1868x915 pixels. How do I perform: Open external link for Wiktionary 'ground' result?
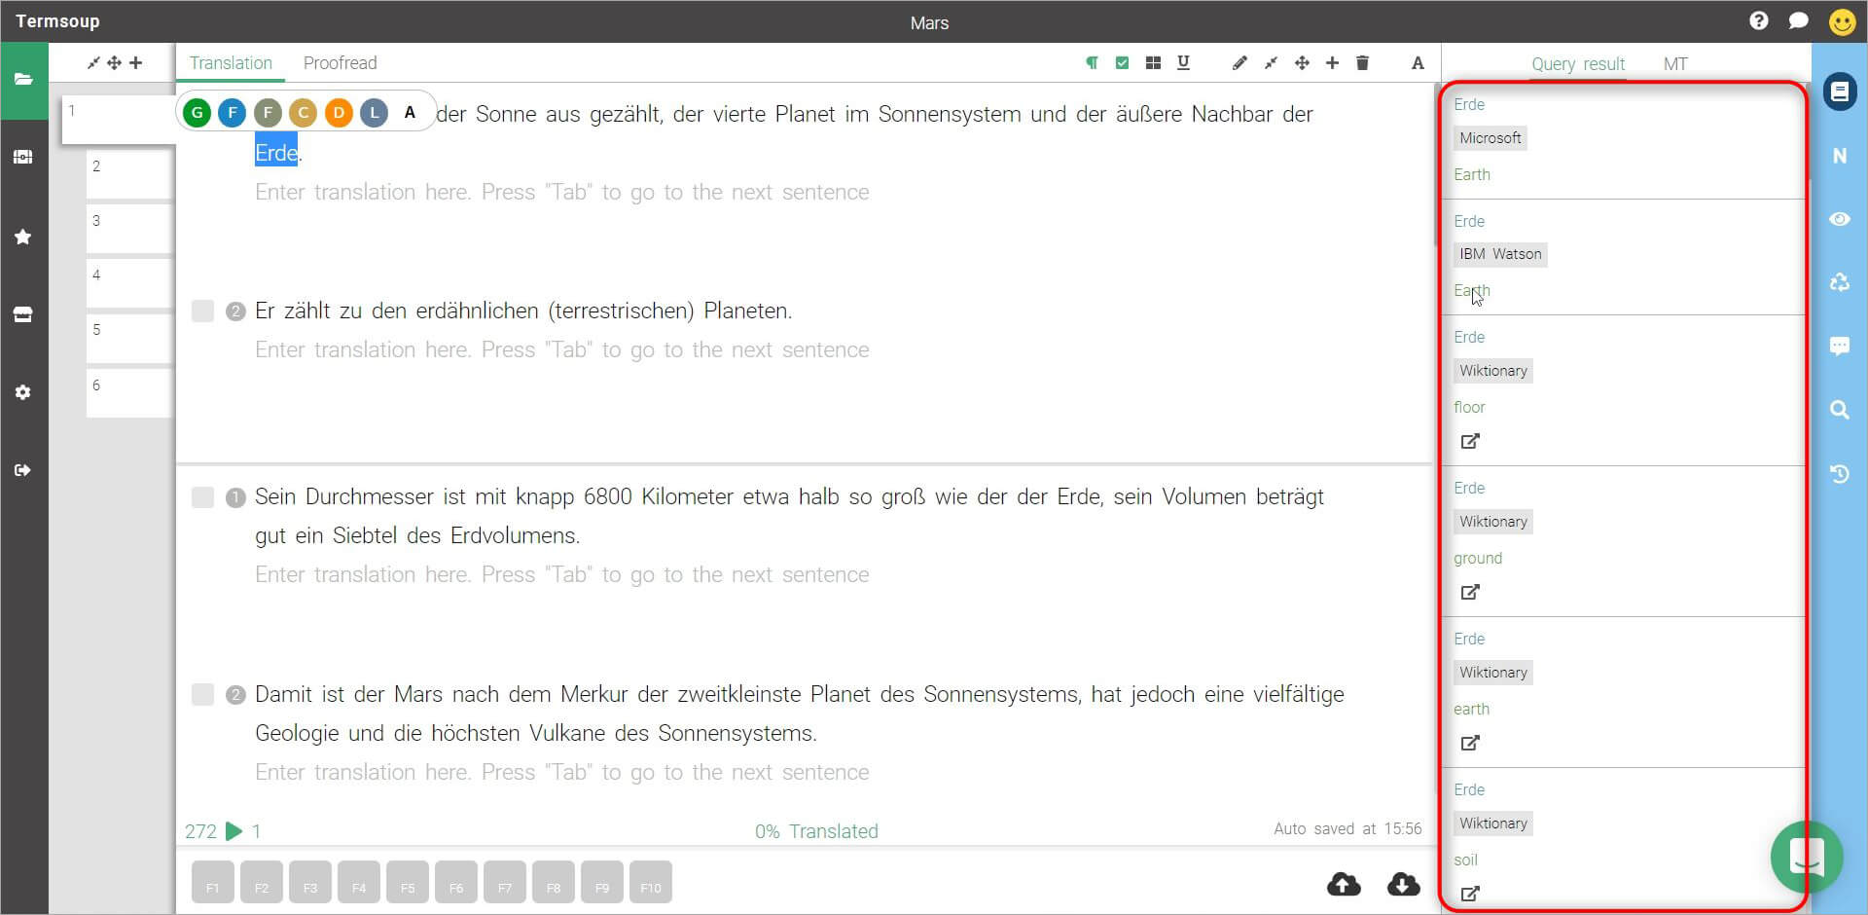click(x=1470, y=592)
